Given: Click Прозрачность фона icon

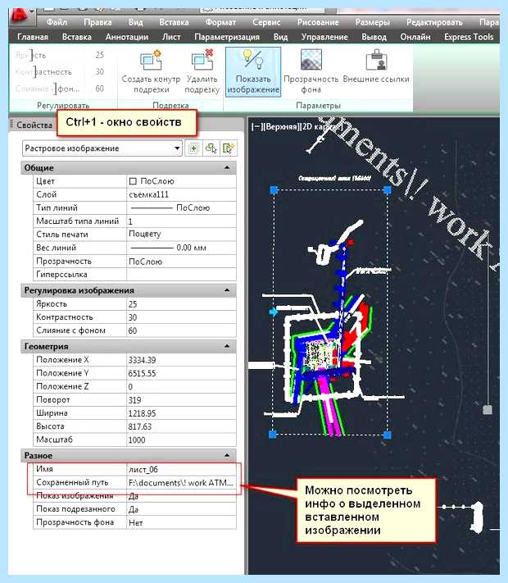Looking at the screenshot, I should (x=311, y=60).
